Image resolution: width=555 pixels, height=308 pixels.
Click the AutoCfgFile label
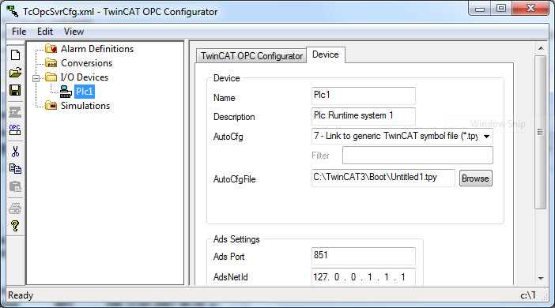[x=234, y=179]
